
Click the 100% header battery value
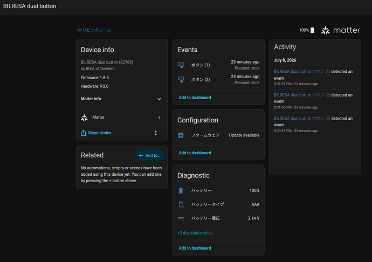pos(304,30)
